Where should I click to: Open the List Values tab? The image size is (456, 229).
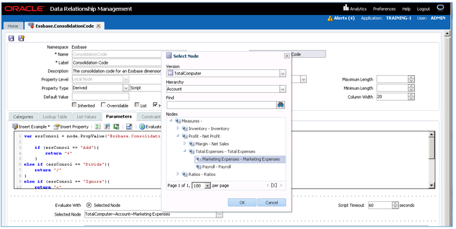click(86, 117)
